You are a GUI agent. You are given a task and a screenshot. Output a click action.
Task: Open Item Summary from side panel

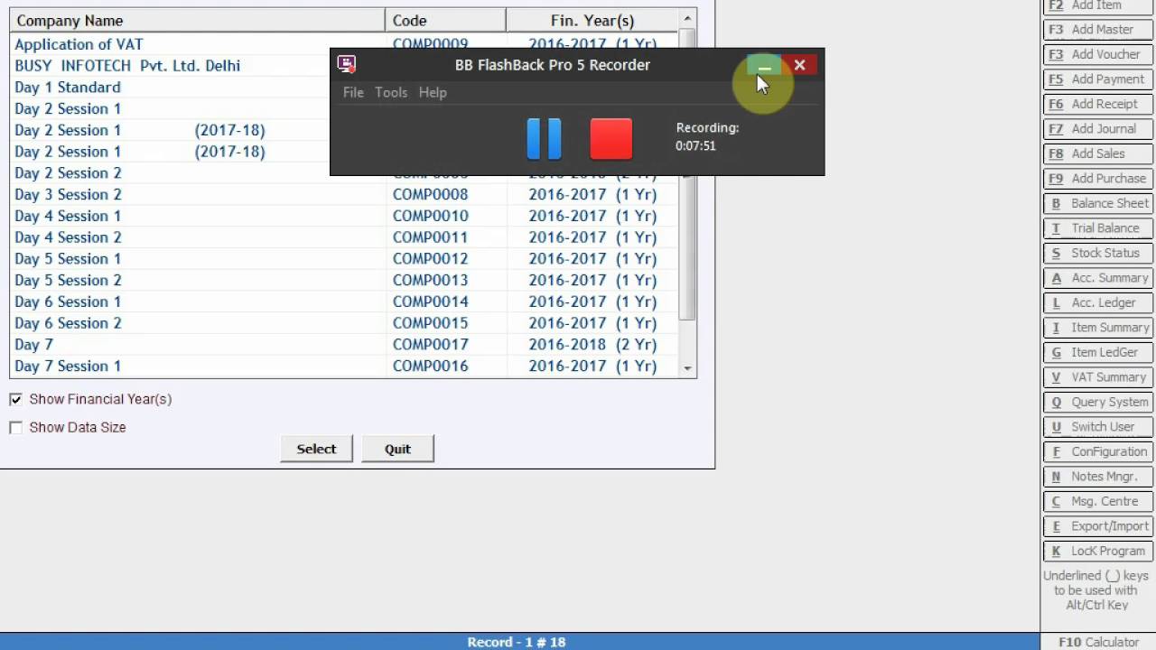click(1098, 328)
